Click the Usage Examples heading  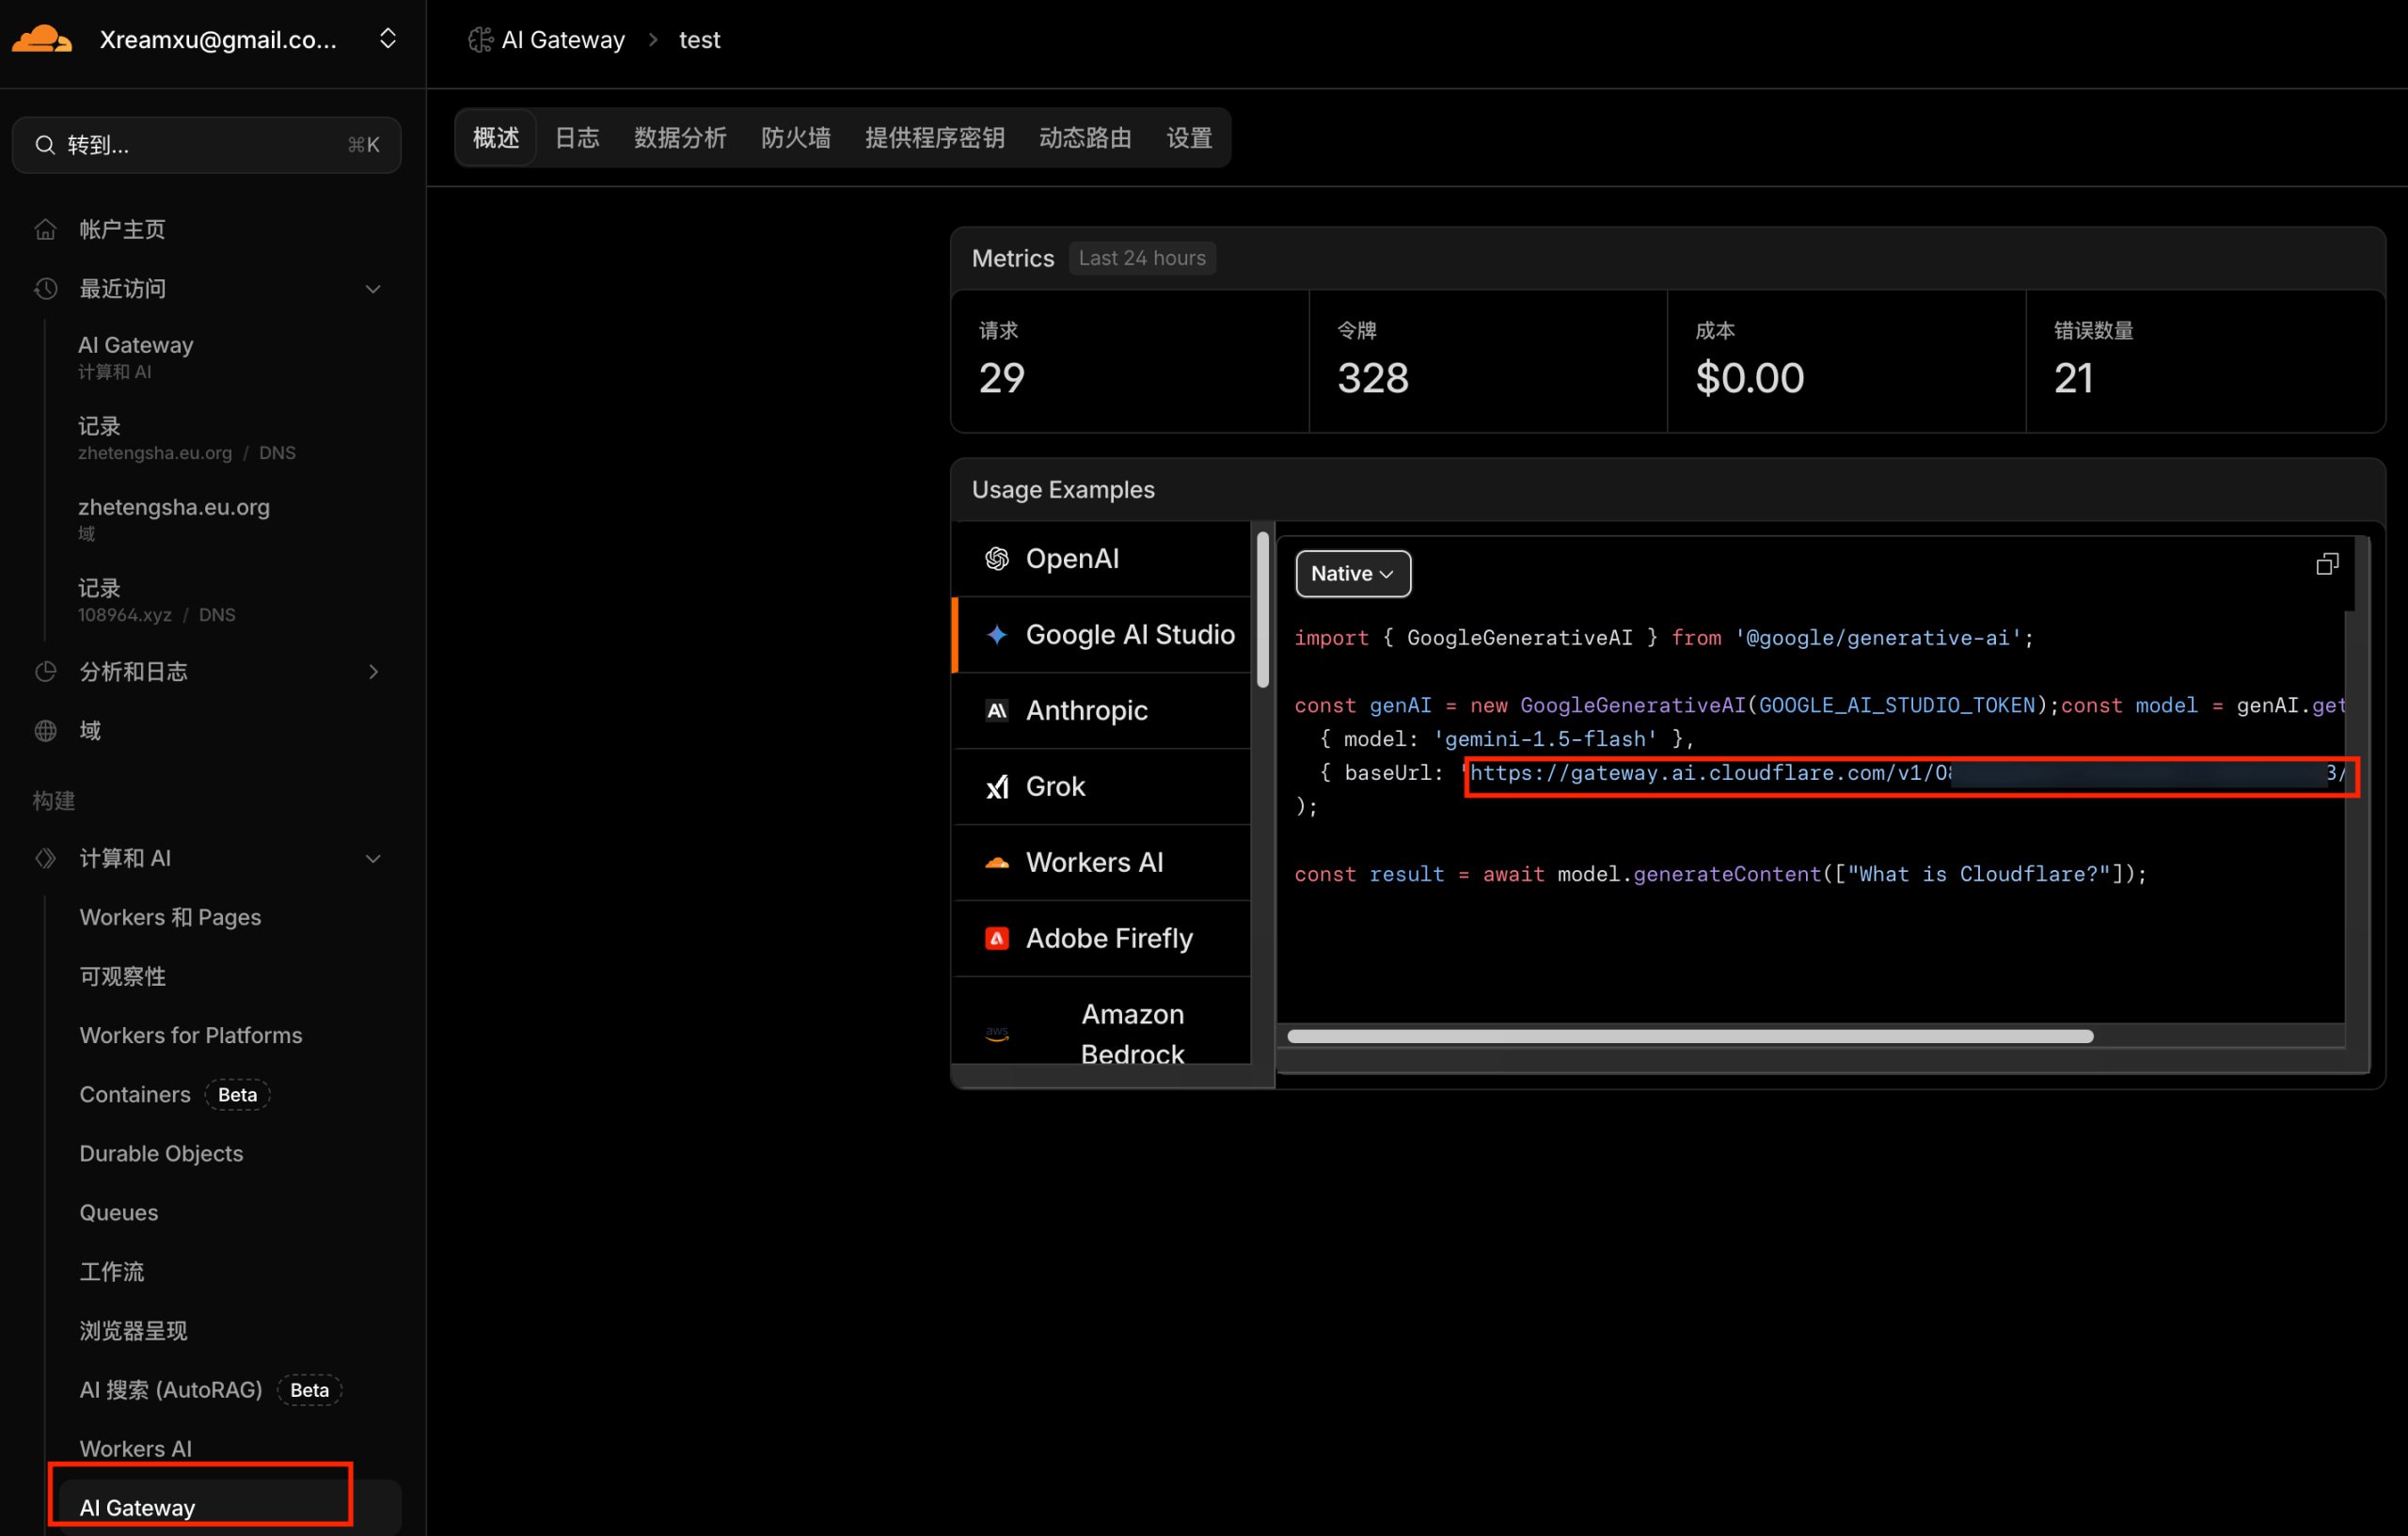[x=1063, y=489]
